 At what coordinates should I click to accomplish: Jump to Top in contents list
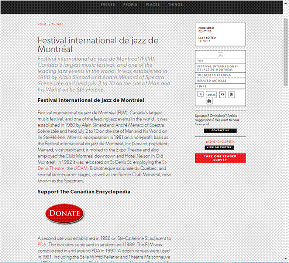click(x=200, y=61)
